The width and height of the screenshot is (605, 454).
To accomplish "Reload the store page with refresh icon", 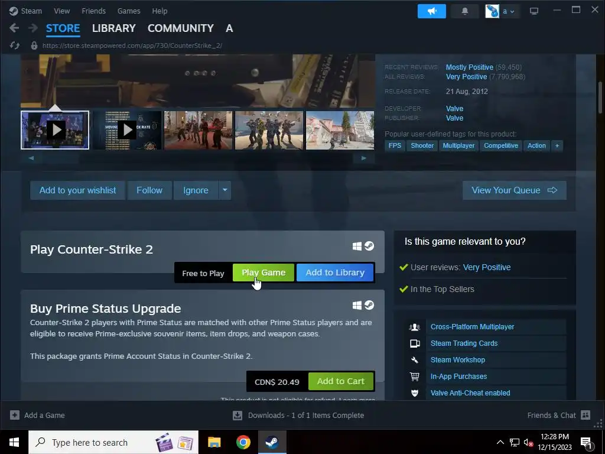I will tap(15, 46).
